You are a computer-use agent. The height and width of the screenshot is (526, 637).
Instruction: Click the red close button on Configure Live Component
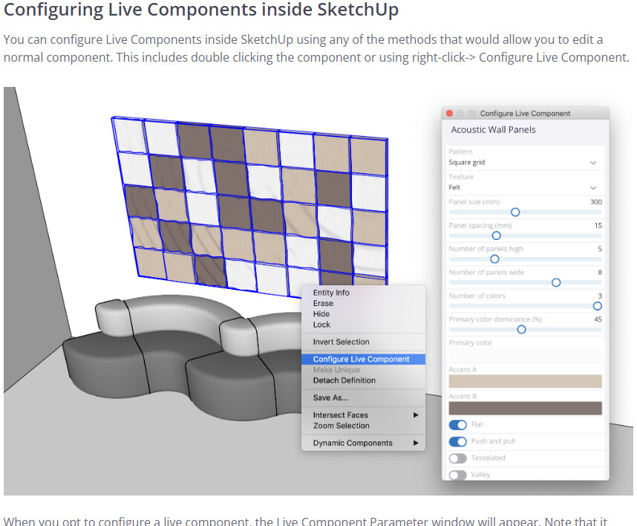click(x=449, y=114)
